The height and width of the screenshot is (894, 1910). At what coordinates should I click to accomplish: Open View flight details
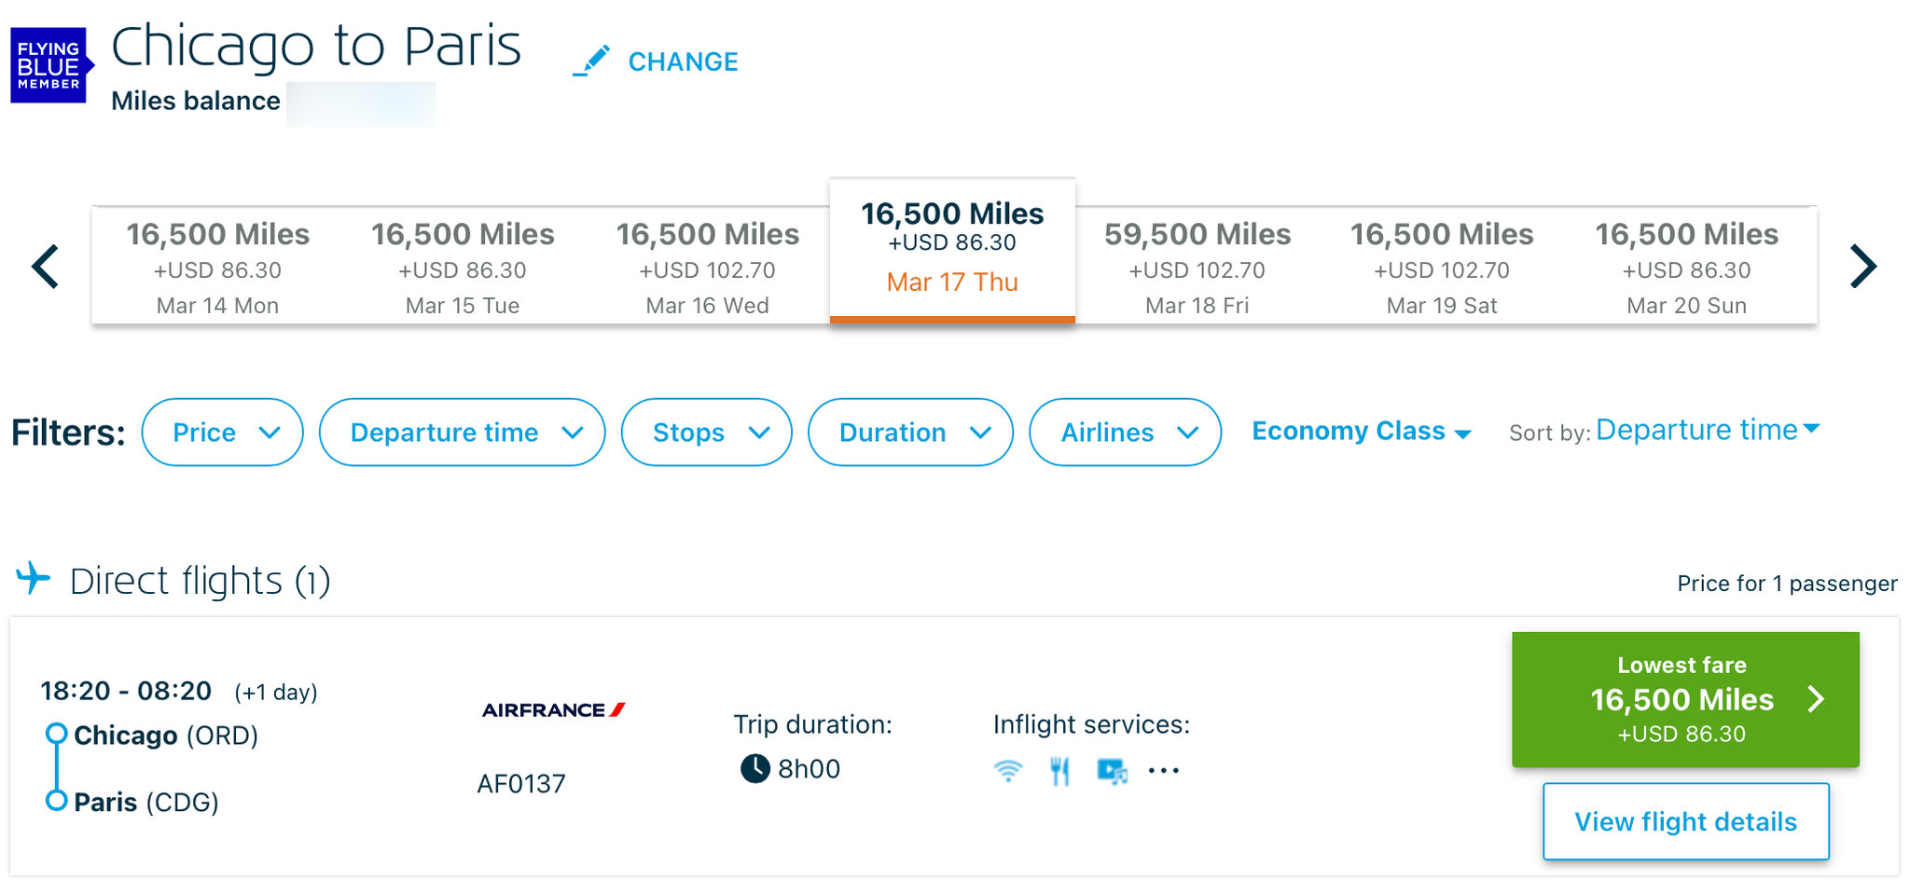click(1684, 821)
